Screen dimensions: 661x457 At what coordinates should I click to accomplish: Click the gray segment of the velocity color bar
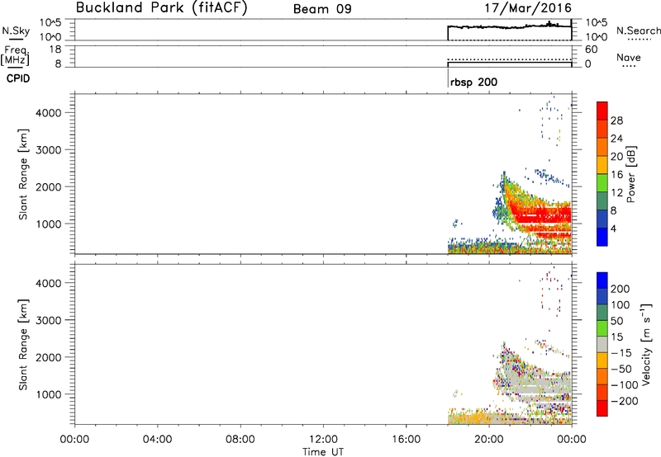tap(602, 345)
